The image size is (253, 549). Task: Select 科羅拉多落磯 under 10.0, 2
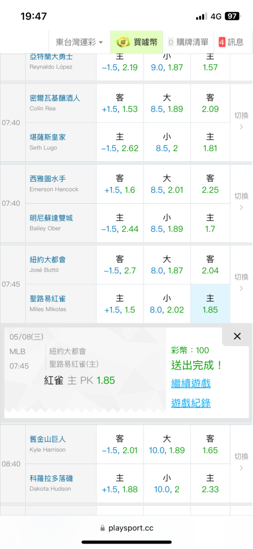tap(166, 483)
